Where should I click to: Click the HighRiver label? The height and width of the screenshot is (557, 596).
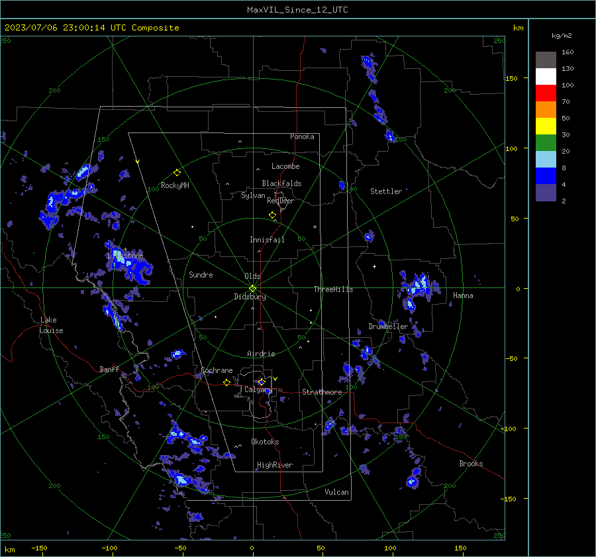(x=274, y=465)
